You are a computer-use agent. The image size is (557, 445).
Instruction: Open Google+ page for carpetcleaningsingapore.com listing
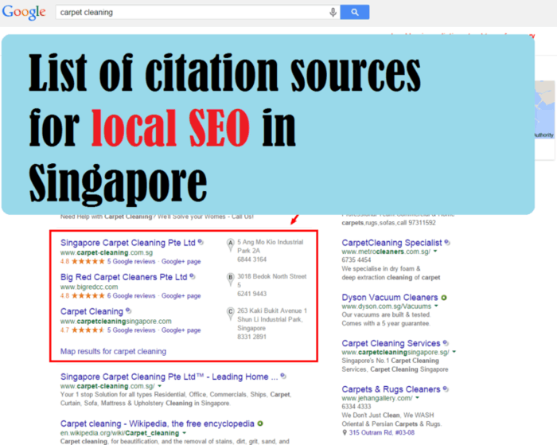(181, 330)
